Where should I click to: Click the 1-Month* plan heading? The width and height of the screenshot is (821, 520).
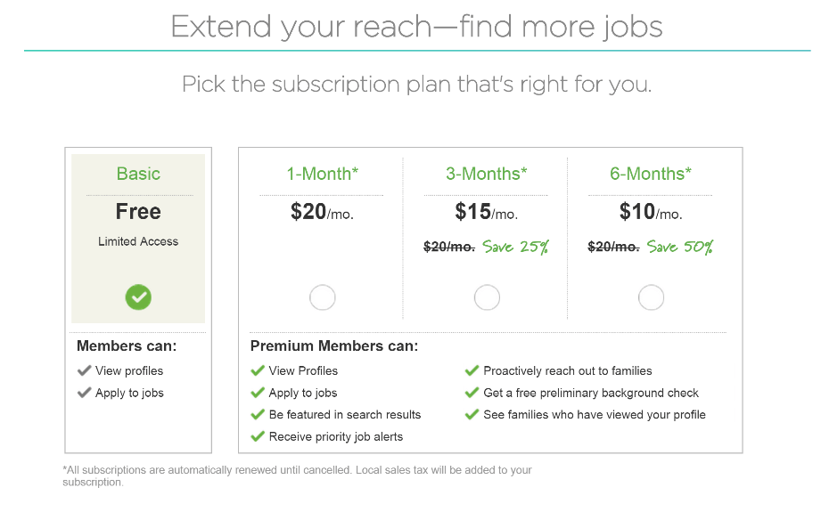click(x=322, y=174)
